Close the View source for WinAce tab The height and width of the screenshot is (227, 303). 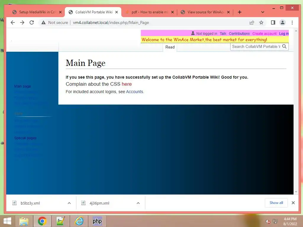tap(228, 12)
